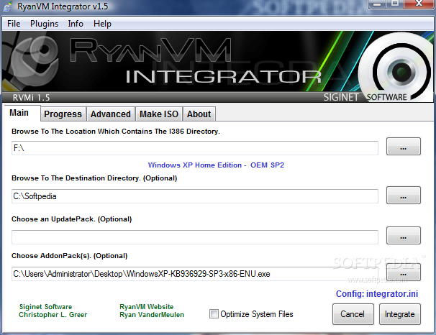The image size is (436, 335).
Task: Switch to the Advanced tab
Action: (110, 114)
